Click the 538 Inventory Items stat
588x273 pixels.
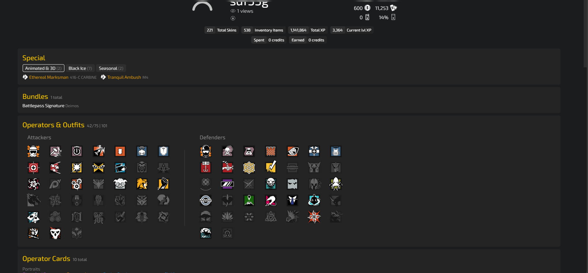(x=263, y=30)
